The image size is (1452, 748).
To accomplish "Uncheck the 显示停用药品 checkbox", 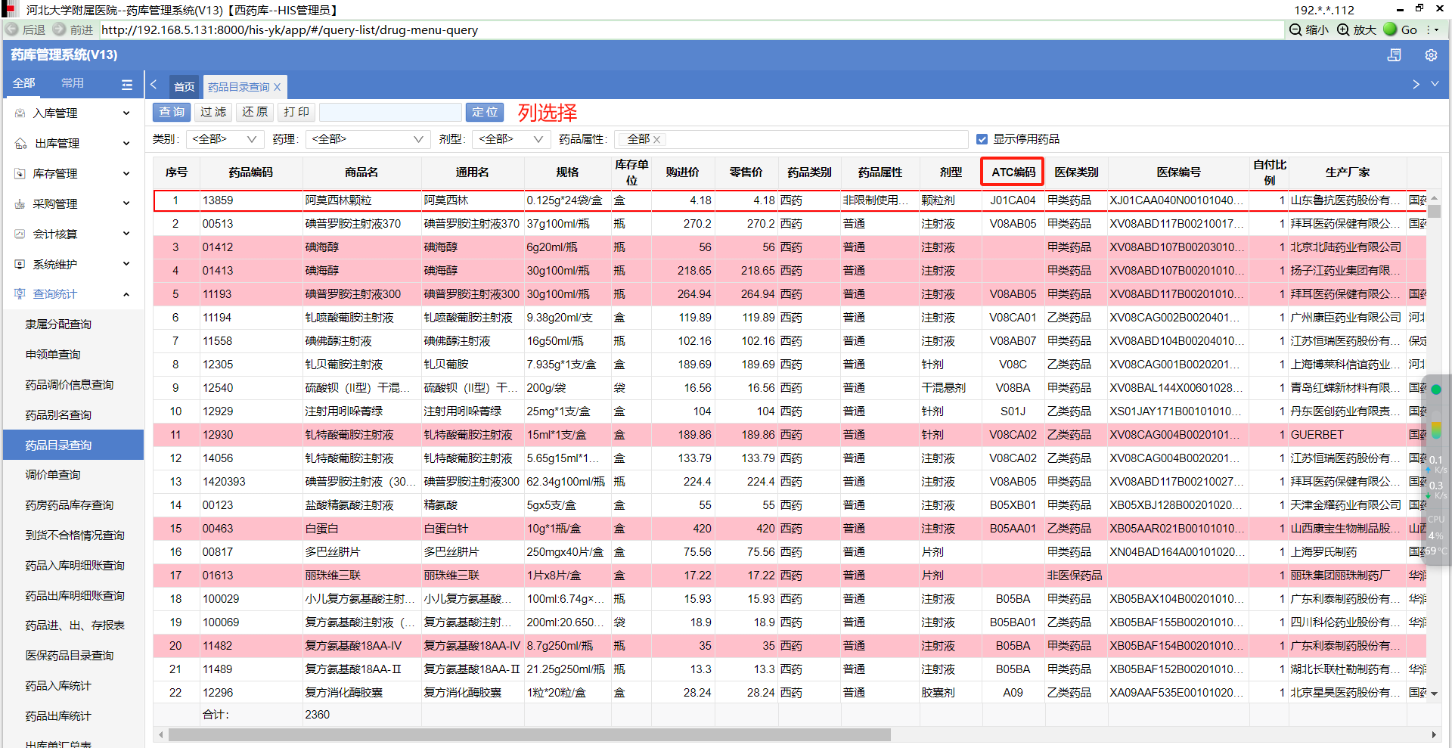I will [982, 139].
